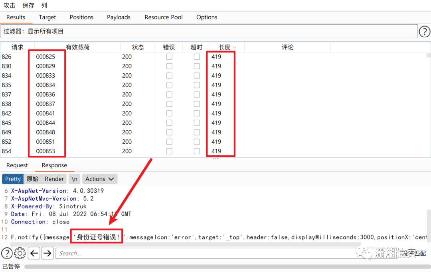The width and height of the screenshot is (431, 272).
Task: Open search help icon at bottom left
Action: (x=7, y=253)
